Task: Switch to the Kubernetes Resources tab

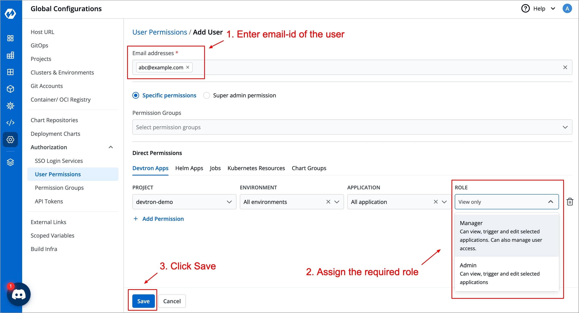Action: tap(256, 168)
